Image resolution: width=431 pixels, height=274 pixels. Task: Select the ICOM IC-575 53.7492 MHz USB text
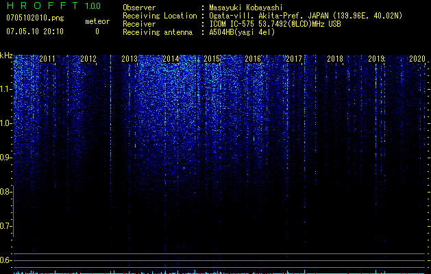click(275, 24)
